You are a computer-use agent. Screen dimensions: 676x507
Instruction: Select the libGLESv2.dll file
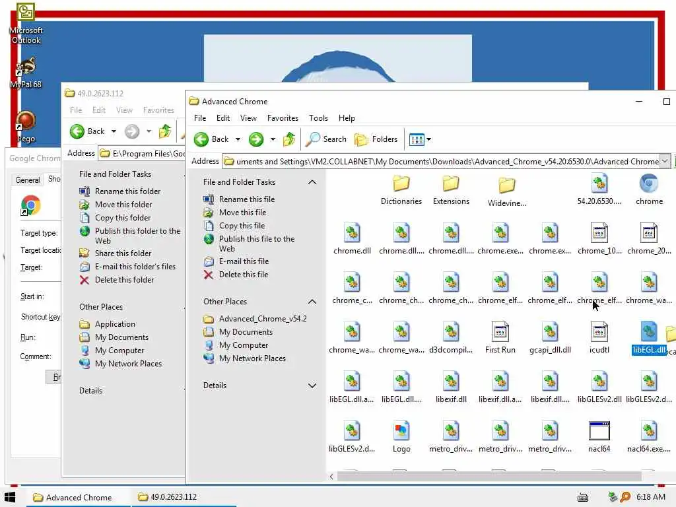pyautogui.click(x=599, y=388)
